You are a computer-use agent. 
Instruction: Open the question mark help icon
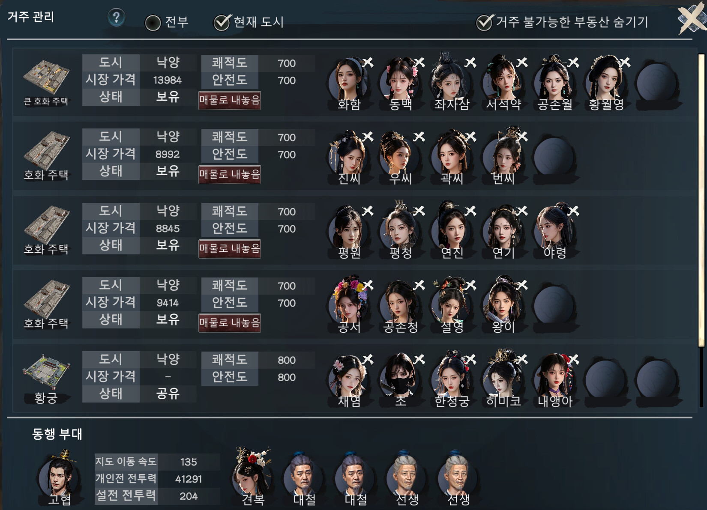click(116, 18)
